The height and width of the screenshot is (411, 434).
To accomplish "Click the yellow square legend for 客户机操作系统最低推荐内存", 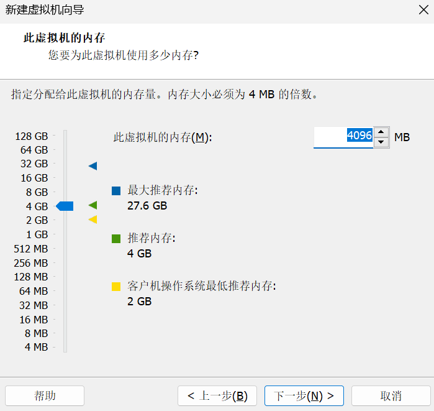I will point(116,287).
